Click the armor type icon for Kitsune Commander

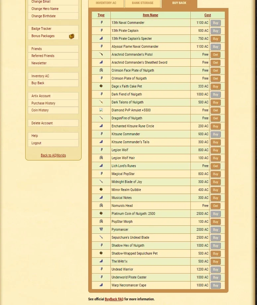pyautogui.click(x=101, y=134)
